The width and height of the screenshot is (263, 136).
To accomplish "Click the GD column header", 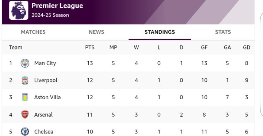I will click(247, 47).
